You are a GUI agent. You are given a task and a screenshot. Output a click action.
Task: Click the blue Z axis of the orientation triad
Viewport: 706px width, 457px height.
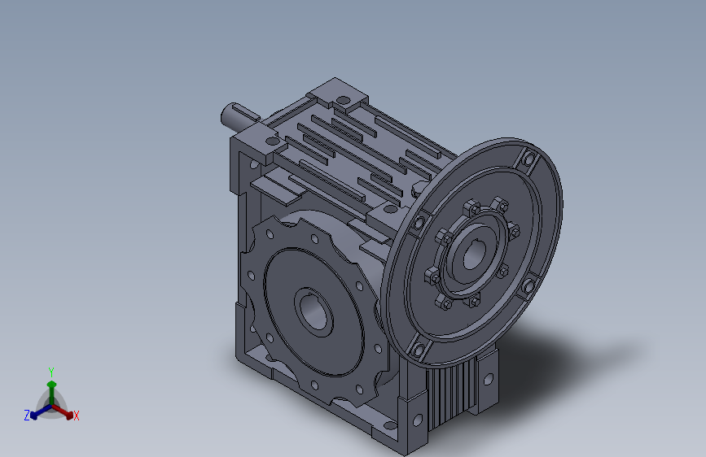coord(40,412)
